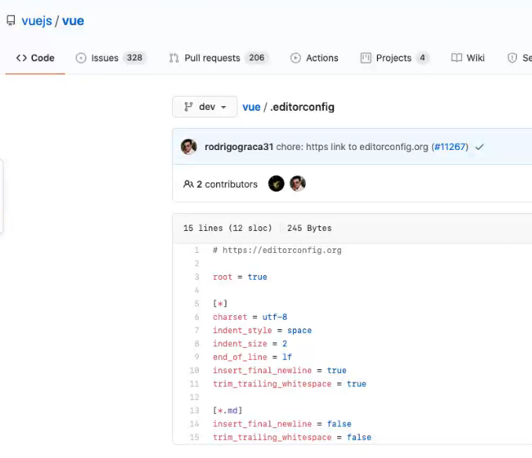Image resolution: width=532 pixels, height=458 pixels.
Task: Click the Wiki book icon
Action: [x=457, y=58]
